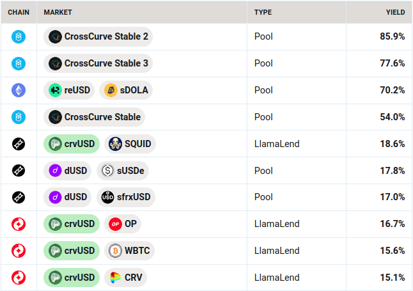The image size is (413, 291).
Task: Click the sfrxUSD token icon
Action: pyautogui.click(x=107, y=197)
